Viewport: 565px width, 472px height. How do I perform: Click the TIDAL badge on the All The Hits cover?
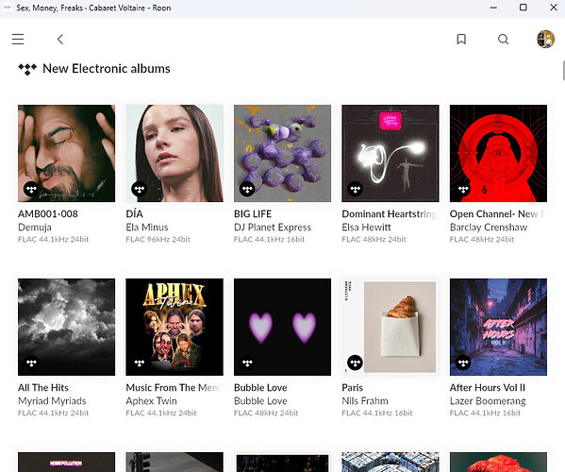[x=31, y=362]
